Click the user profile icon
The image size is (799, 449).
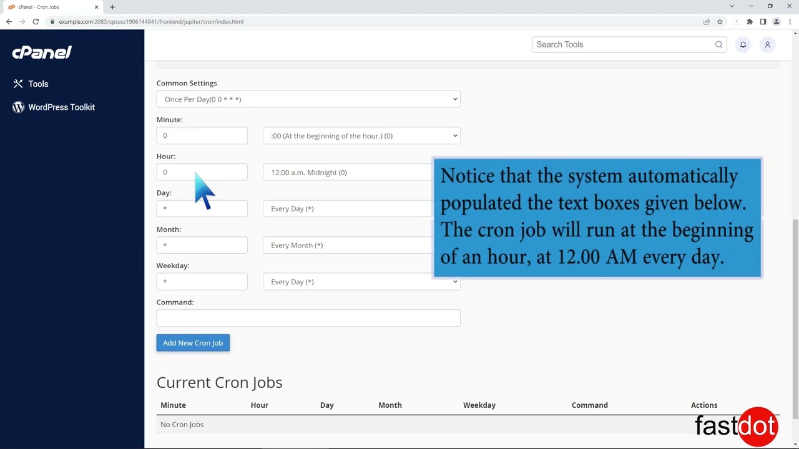coord(767,44)
